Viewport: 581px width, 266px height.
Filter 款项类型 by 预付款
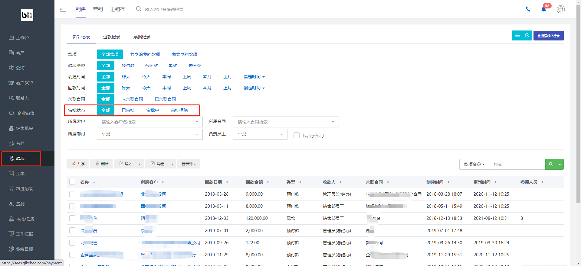[x=128, y=66]
